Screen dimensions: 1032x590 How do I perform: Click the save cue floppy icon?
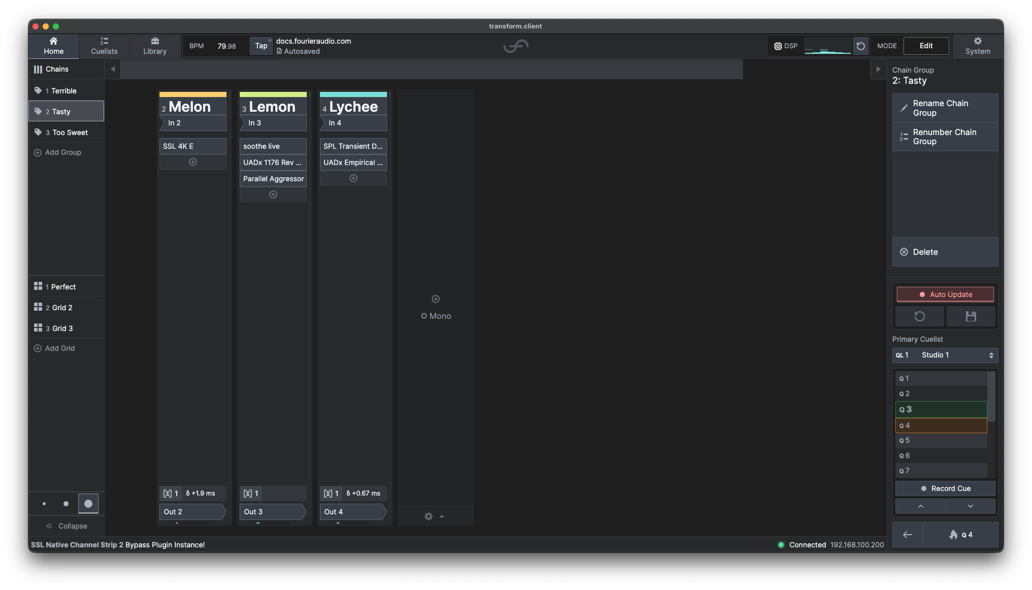[971, 317]
